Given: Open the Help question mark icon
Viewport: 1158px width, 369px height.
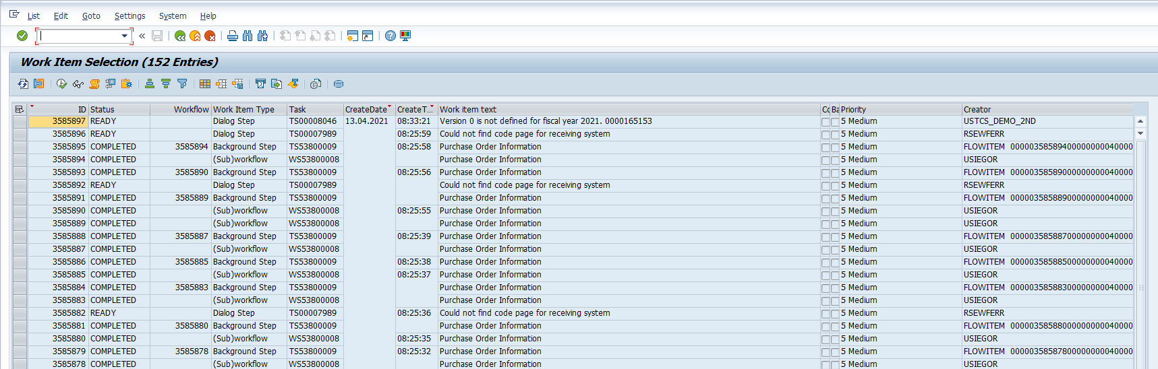Looking at the screenshot, I should [x=390, y=36].
